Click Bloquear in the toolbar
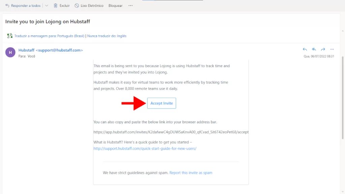Screen dimensions: 345x194 pos(115,5)
